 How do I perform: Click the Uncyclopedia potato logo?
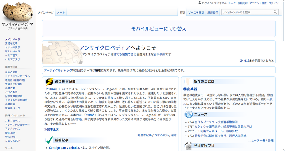(x=17, y=11)
